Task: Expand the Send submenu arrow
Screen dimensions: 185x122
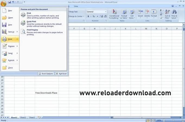Action: tap(17, 53)
